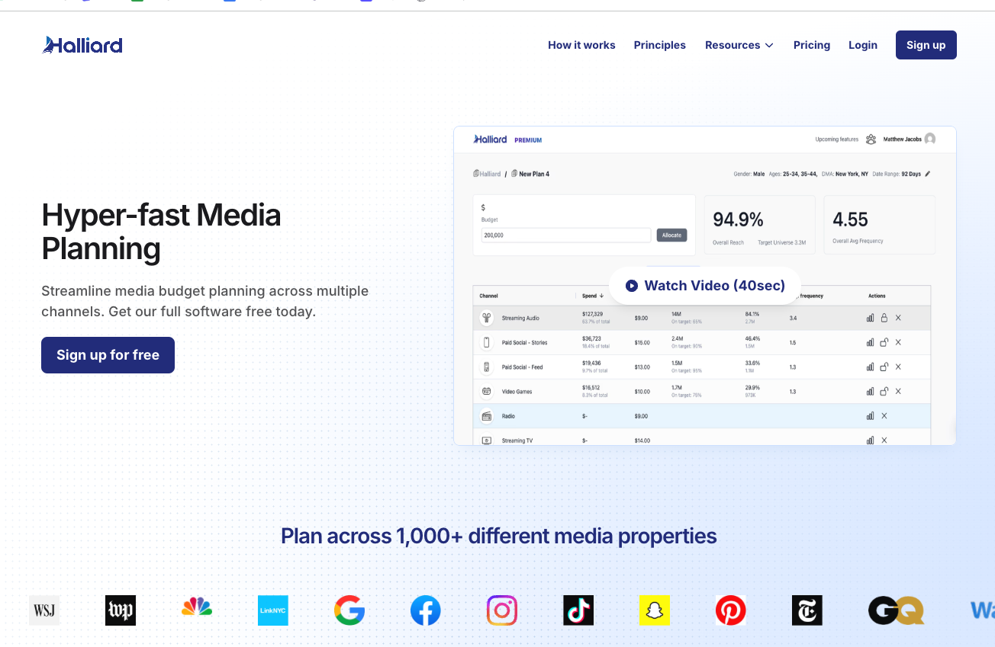Click the New Plan 4 breadcrumb
Screen dimensions: 995x647
530,174
